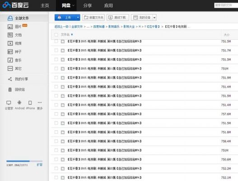
Task: Click the 影视音乐 breadcrumb link
Action: coord(114,27)
